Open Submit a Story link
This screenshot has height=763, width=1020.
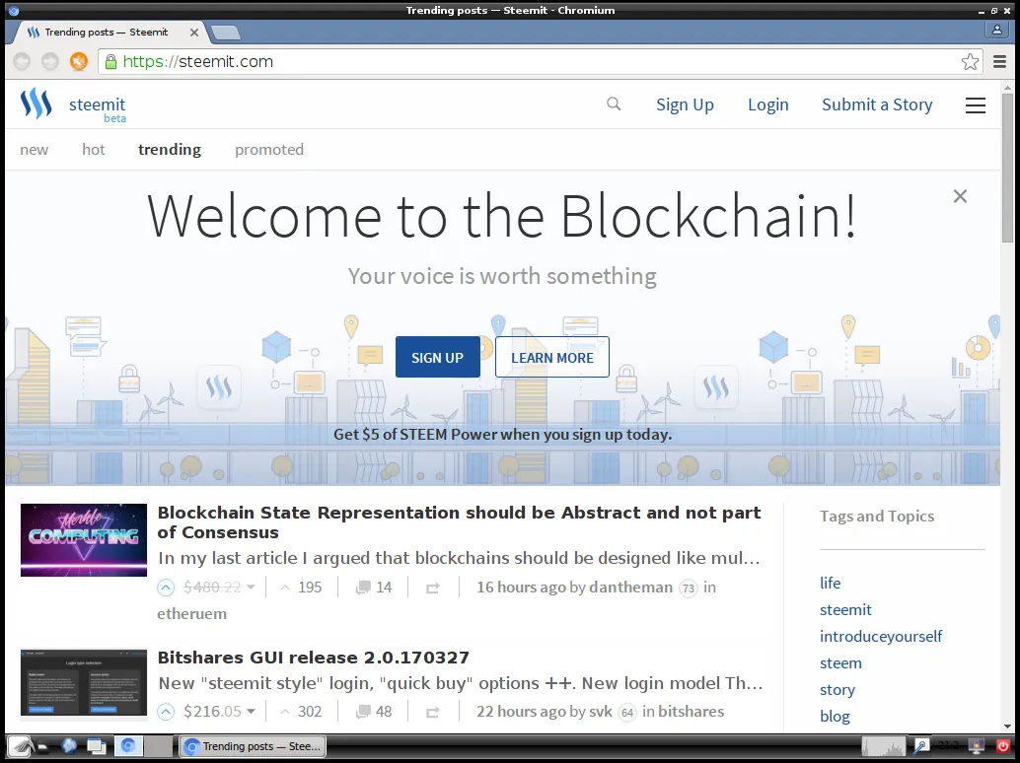(877, 104)
